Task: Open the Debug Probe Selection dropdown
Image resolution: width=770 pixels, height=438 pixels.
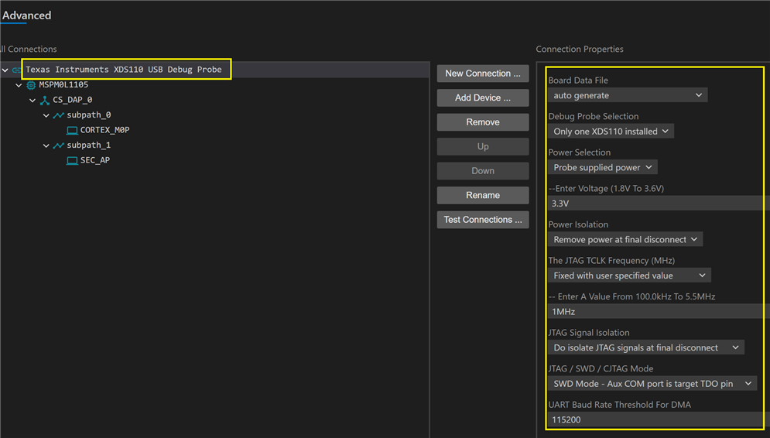Action: (x=611, y=131)
